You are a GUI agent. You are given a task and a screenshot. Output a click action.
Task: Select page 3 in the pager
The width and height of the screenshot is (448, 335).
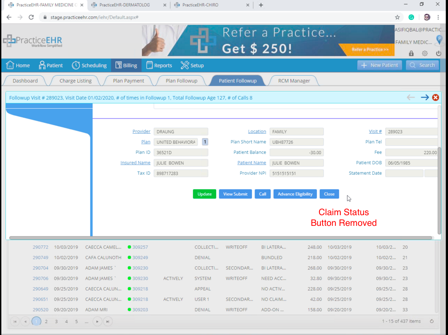point(57,322)
